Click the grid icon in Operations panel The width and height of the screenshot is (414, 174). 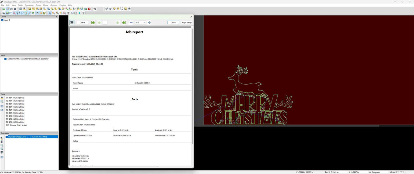2,157
